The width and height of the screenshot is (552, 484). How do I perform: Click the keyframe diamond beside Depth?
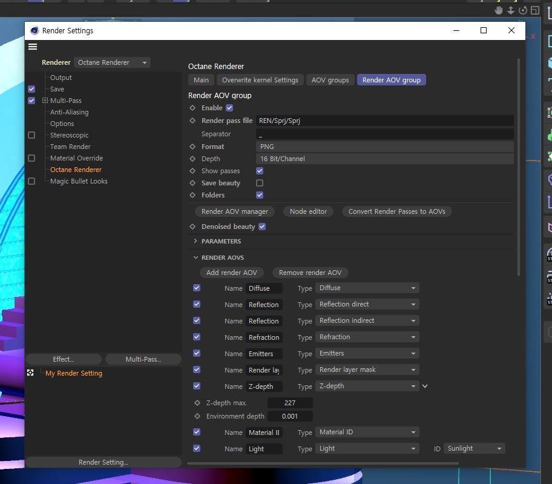point(192,159)
